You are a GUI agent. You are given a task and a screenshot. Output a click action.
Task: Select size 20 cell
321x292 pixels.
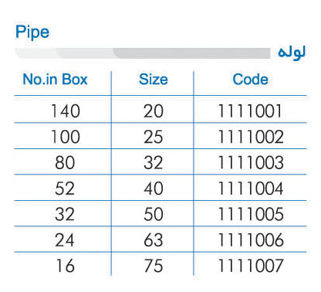pyautogui.click(x=154, y=111)
